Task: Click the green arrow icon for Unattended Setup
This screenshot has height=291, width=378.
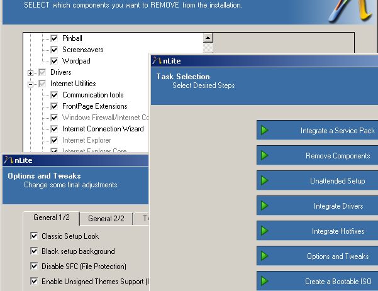Action: [265, 180]
